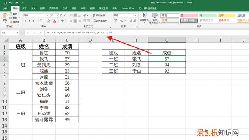The image size is (249, 140).
Task: Open the Font Color dropdown arrow
Action: point(58,21)
